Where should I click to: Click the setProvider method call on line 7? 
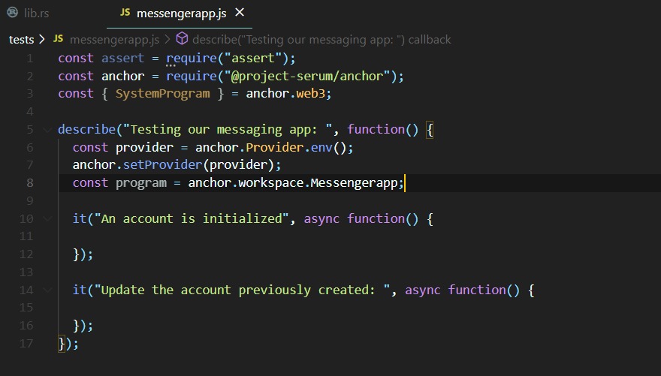pyautogui.click(x=163, y=164)
